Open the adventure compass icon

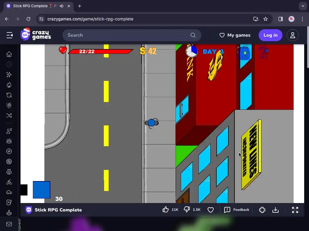point(9,151)
